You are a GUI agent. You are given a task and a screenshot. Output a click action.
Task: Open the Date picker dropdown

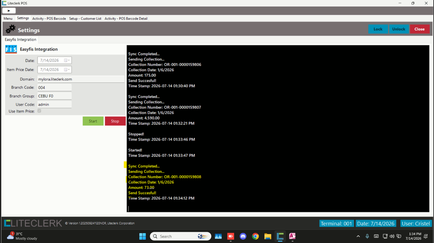67,60
